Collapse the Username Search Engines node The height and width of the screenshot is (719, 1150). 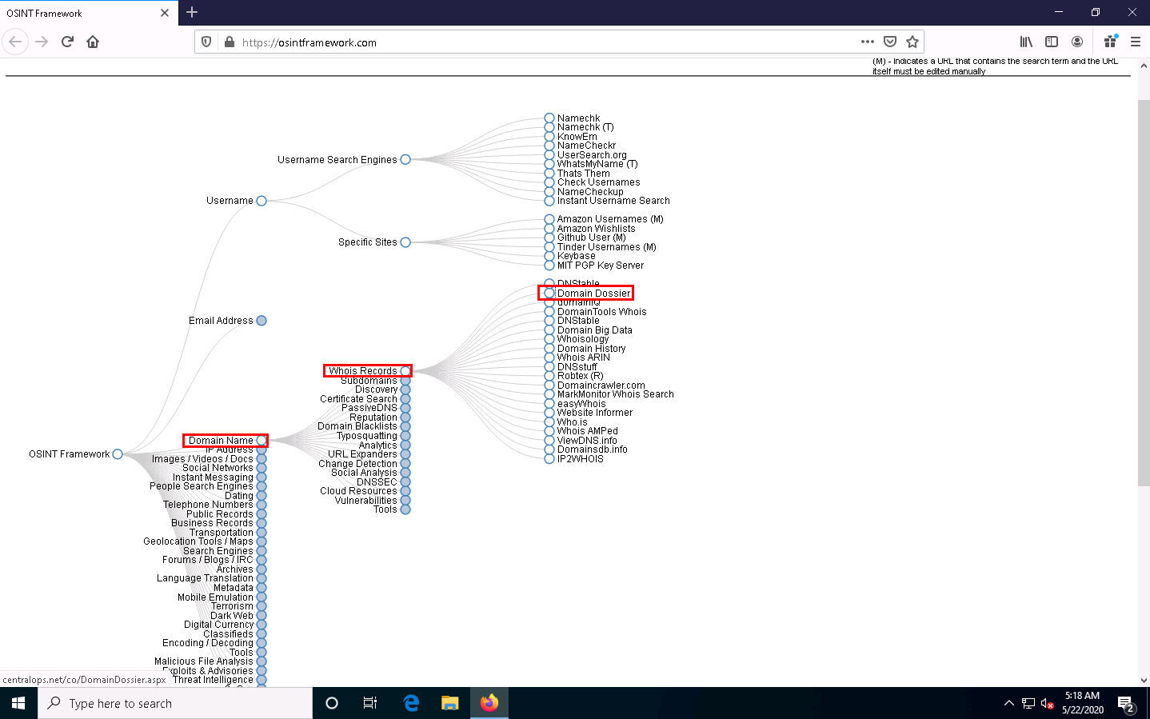[405, 159]
